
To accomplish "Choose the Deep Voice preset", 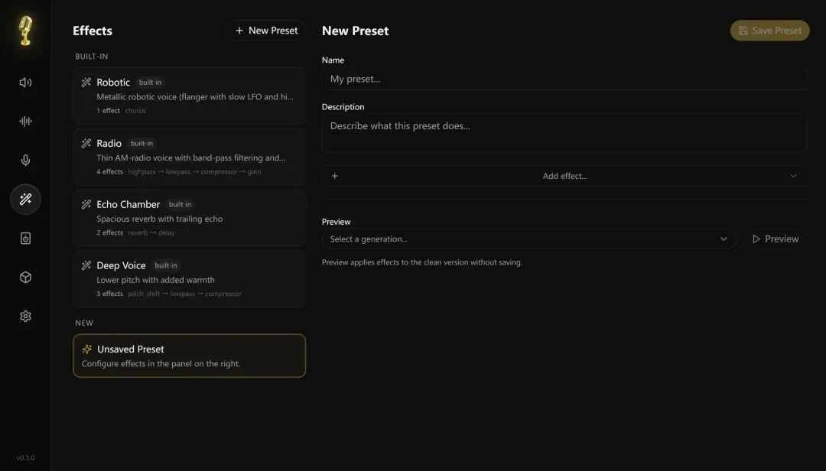I will (189, 279).
